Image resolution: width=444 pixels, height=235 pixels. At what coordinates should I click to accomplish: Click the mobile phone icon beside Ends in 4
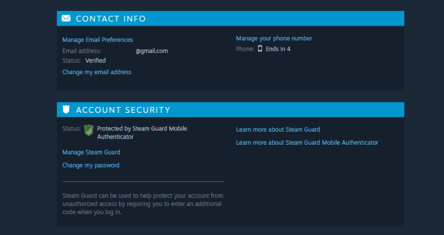pyautogui.click(x=260, y=49)
